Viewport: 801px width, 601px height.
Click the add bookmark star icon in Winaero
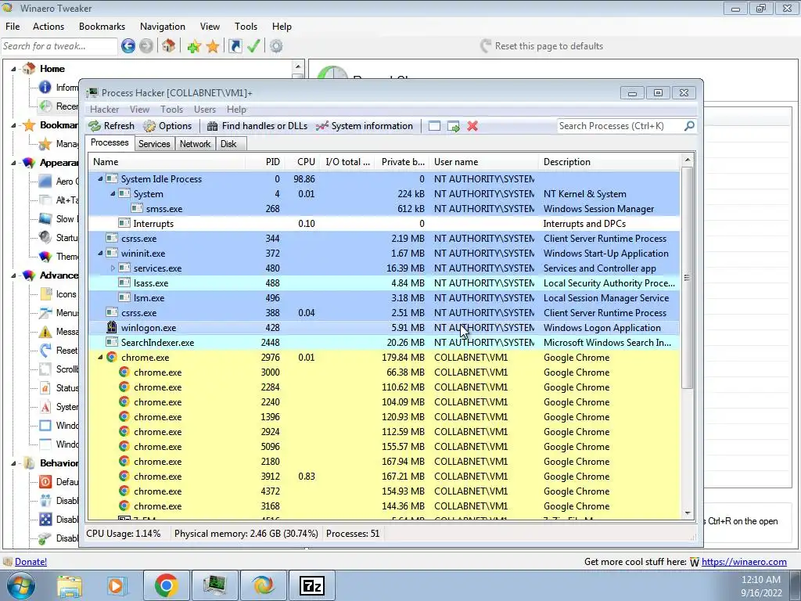pyautogui.click(x=194, y=47)
